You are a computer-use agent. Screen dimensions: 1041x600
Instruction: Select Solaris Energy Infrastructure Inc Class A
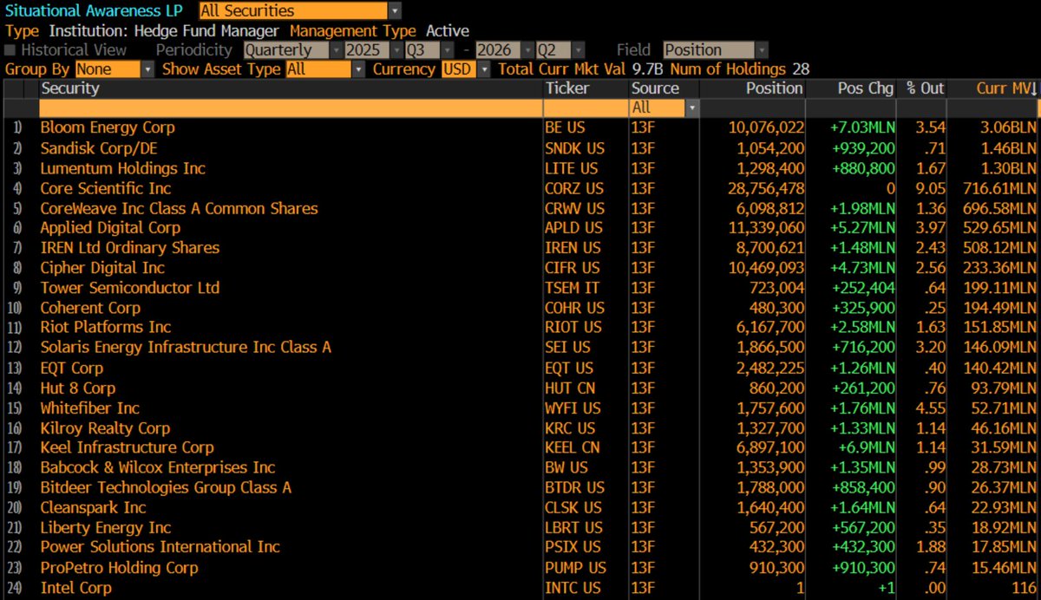pyautogui.click(x=186, y=347)
